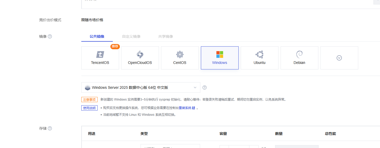The height and width of the screenshot is (148, 380).
Task: Click the 类型 column header
Action: point(144,134)
